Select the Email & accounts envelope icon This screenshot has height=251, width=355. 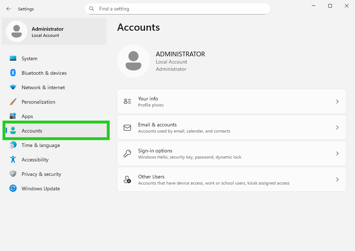(127, 127)
